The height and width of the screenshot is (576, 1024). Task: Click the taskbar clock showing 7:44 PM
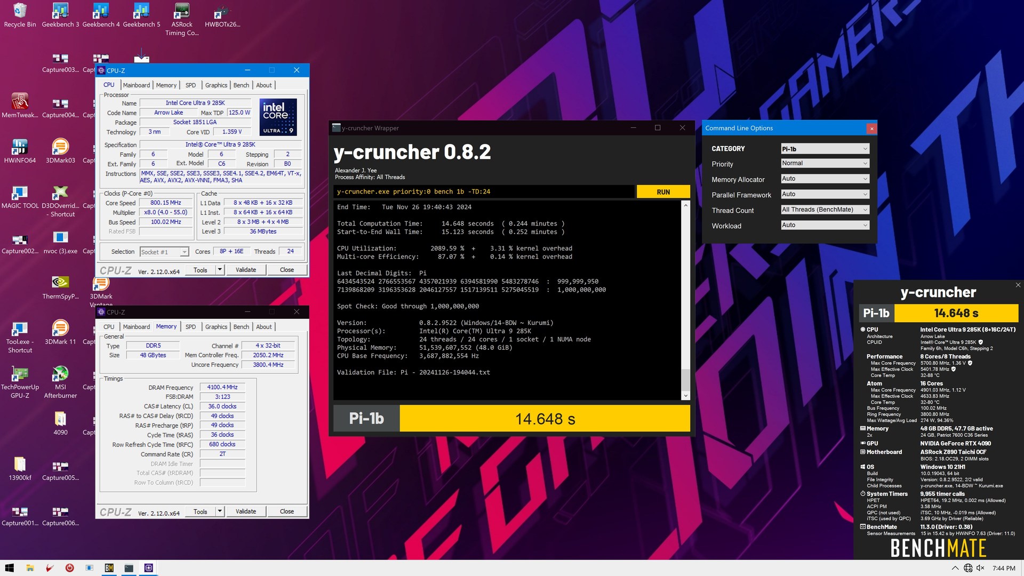[1004, 568]
